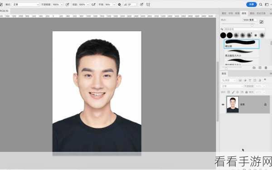Viewport: 272px width, 170px height.
Task: Toggle the layer filter switch on the filter row
Action: coord(265,80)
